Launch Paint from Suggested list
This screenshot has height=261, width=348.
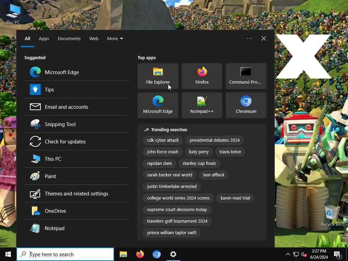(x=77, y=176)
